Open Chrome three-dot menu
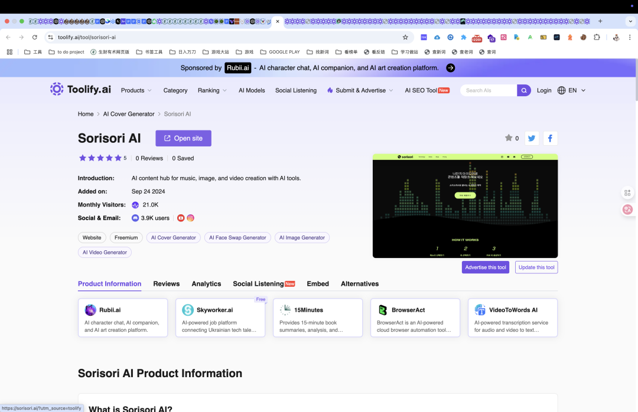Image resolution: width=638 pixels, height=412 pixels. (x=630, y=37)
